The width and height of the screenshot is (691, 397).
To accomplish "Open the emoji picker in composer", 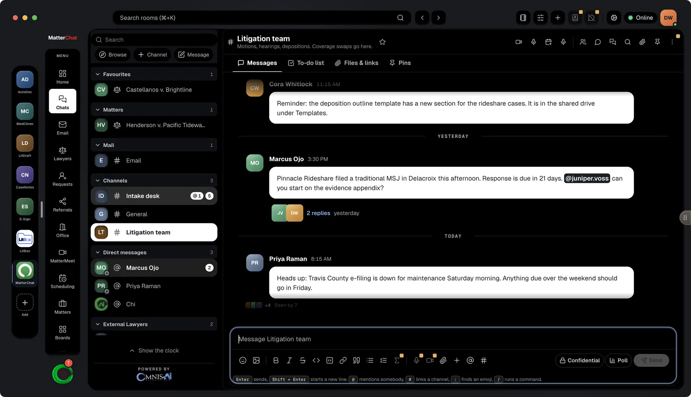I will [243, 360].
